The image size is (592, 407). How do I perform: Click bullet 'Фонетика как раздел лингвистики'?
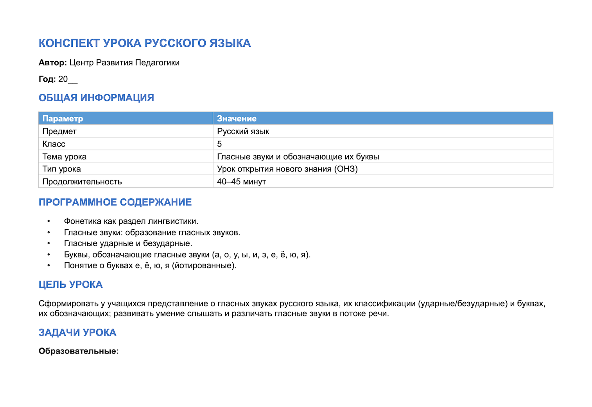coord(131,221)
